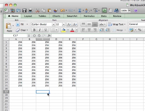Click the Wrap Text button
Image resolution: width=145 pixels, height=111 pixels.
pos(117,24)
